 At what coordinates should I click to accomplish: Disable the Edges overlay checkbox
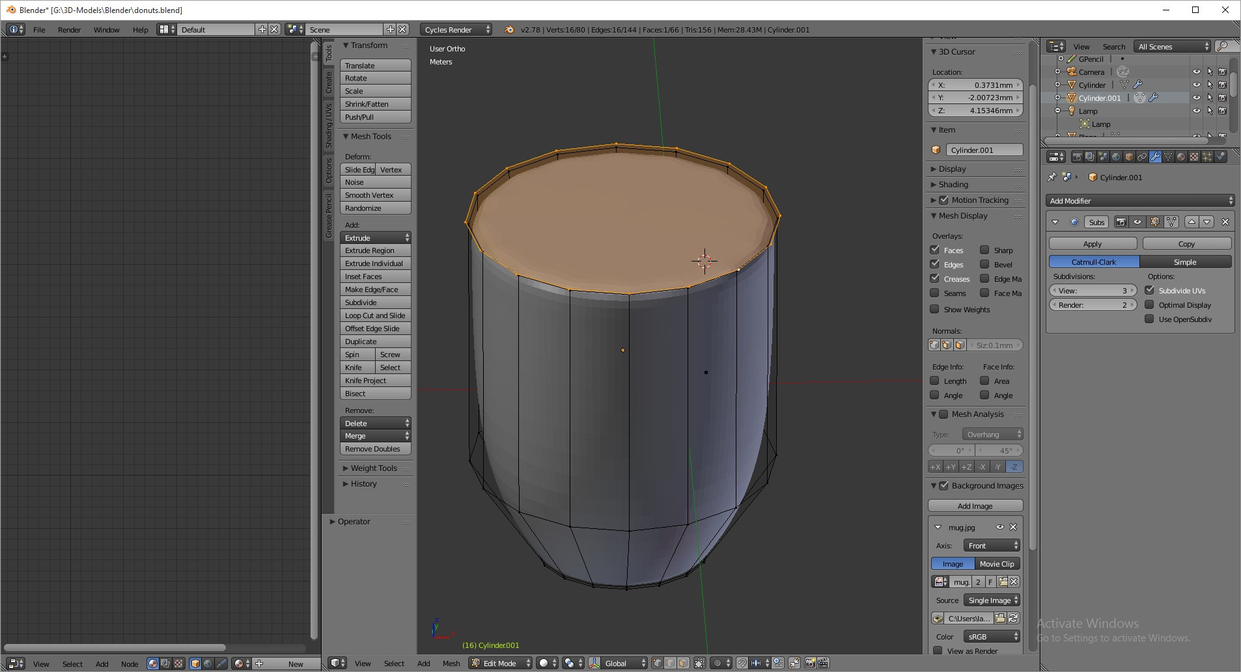(x=935, y=264)
